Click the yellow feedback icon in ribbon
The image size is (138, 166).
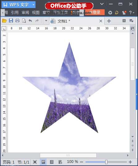pyautogui.click(x=117, y=13)
